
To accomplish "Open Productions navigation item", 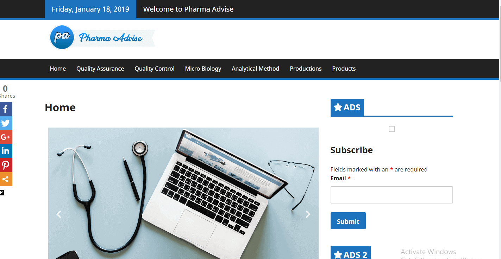I will click(x=306, y=69).
